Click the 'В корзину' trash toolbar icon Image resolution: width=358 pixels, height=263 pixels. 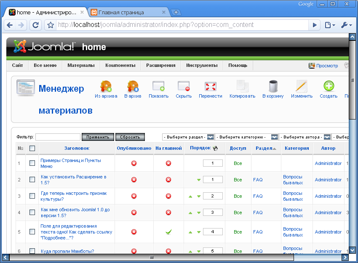coord(273,86)
